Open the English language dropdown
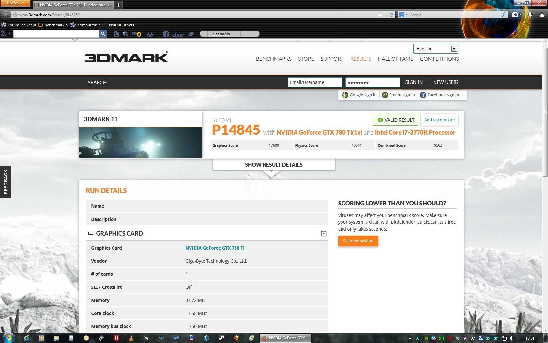548x343 pixels. [x=436, y=49]
